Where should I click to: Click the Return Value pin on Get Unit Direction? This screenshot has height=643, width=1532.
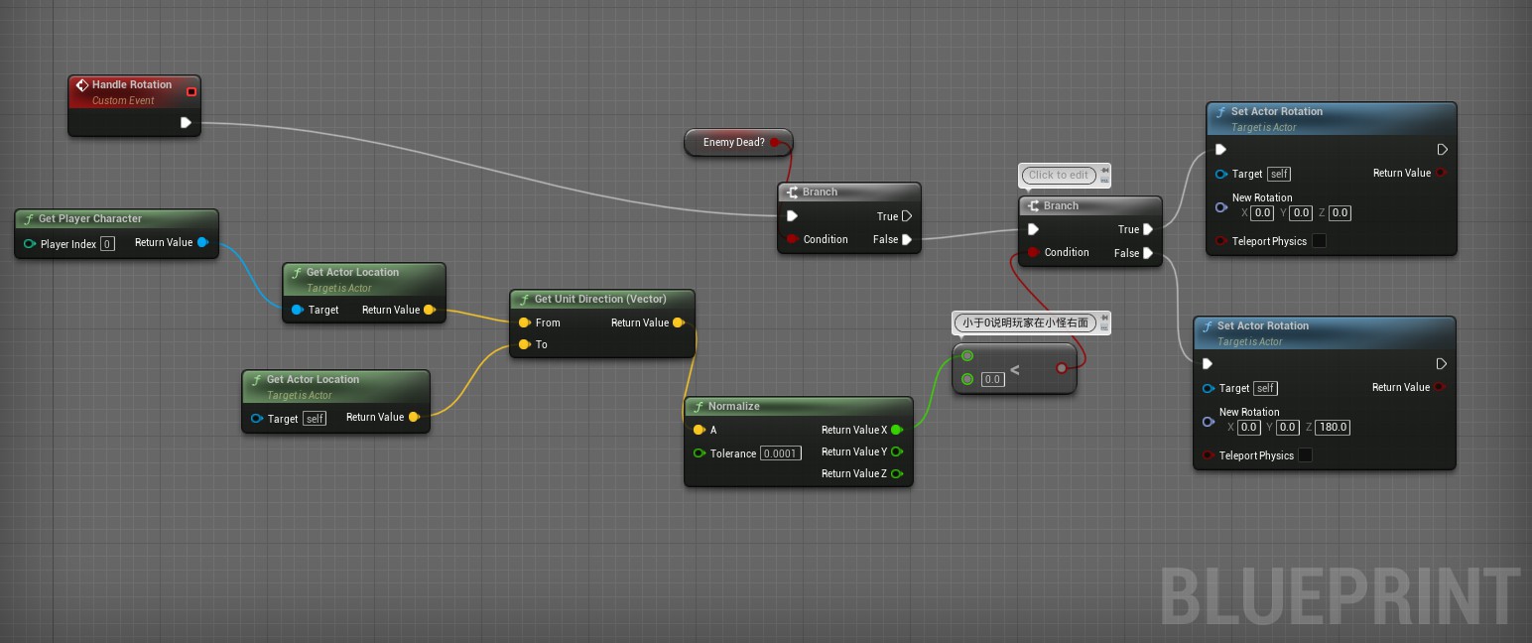(679, 322)
